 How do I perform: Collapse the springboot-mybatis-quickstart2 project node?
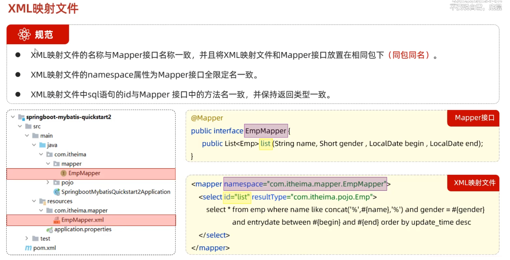click(x=13, y=117)
